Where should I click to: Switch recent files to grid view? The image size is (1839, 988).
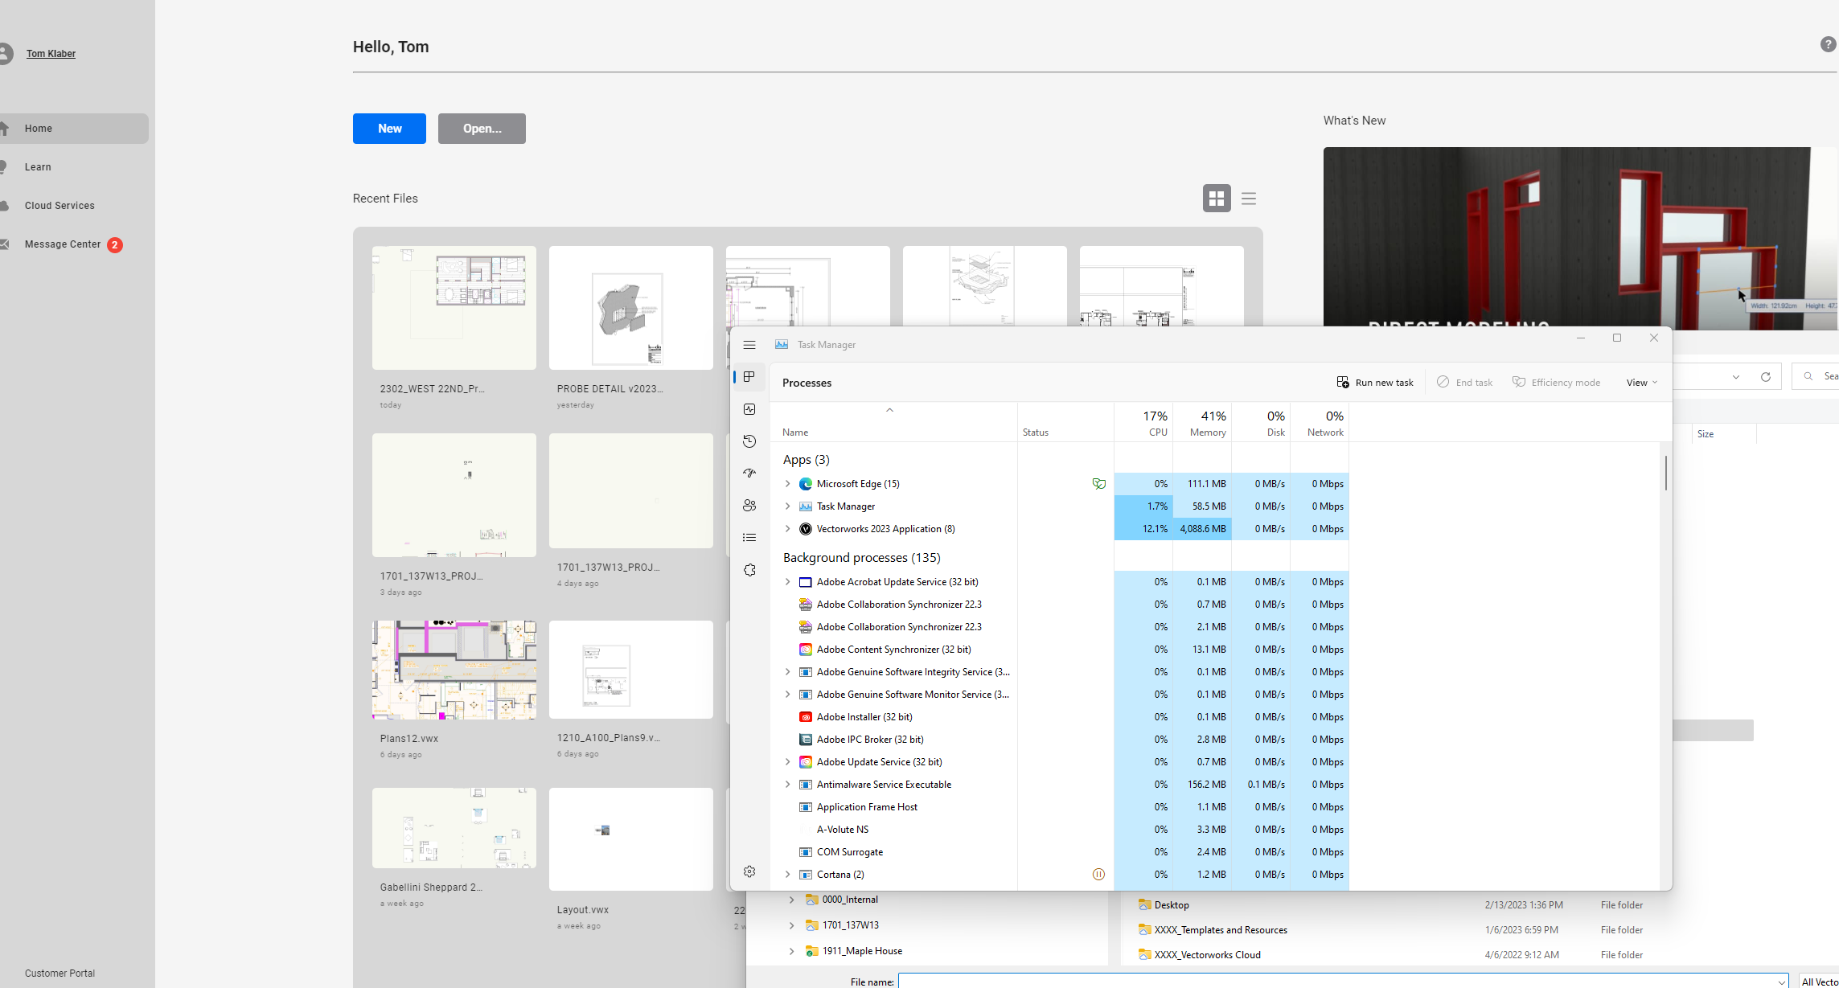[1216, 199]
